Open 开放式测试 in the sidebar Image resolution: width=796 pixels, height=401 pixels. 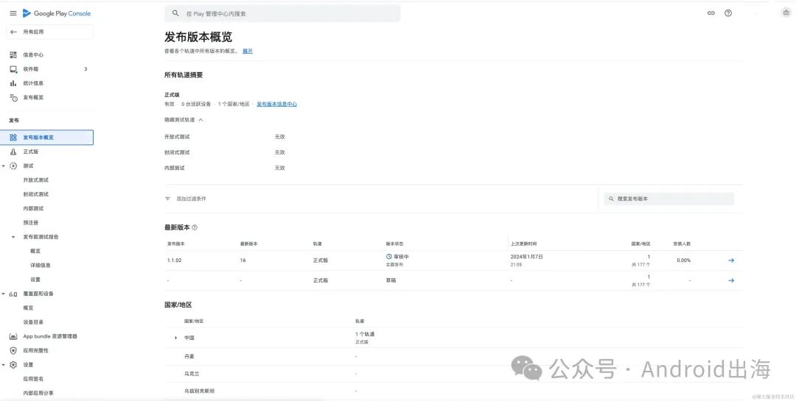[x=36, y=180]
